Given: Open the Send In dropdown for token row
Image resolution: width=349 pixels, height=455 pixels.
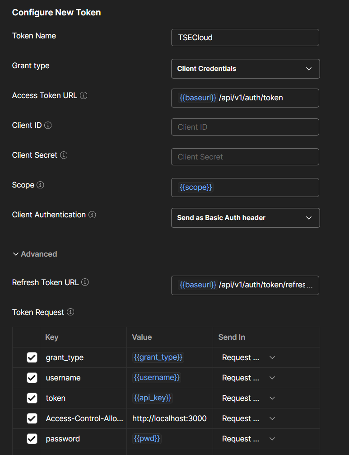Looking at the screenshot, I should [272, 398].
